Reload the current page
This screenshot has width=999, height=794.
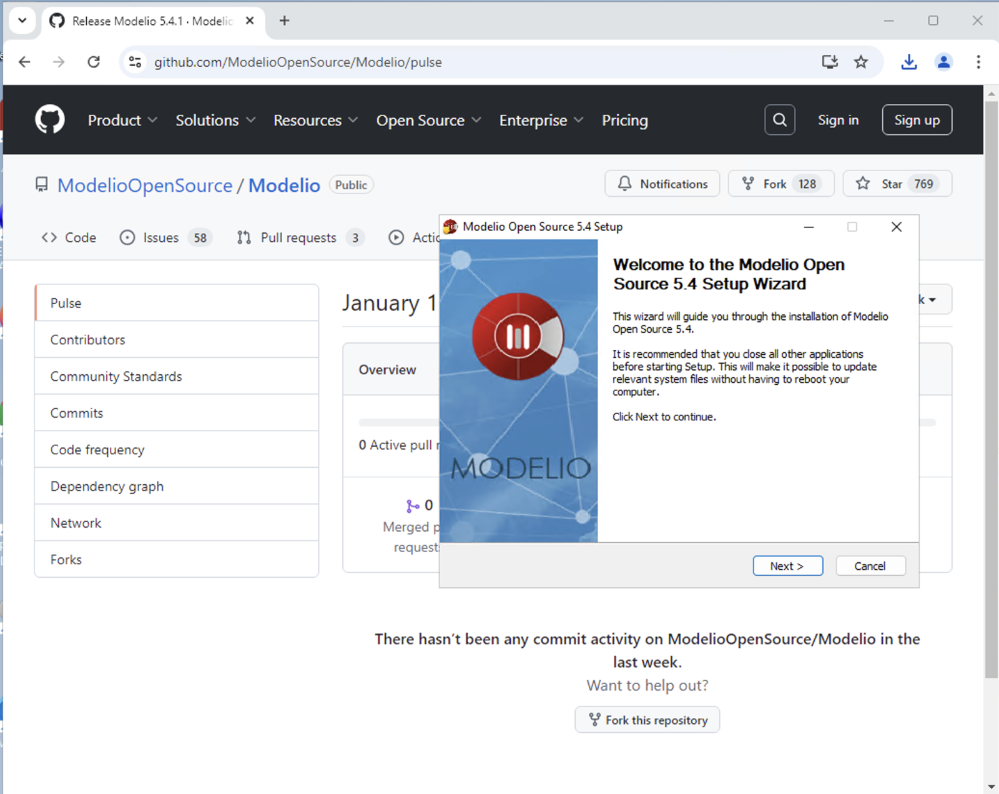(x=94, y=62)
